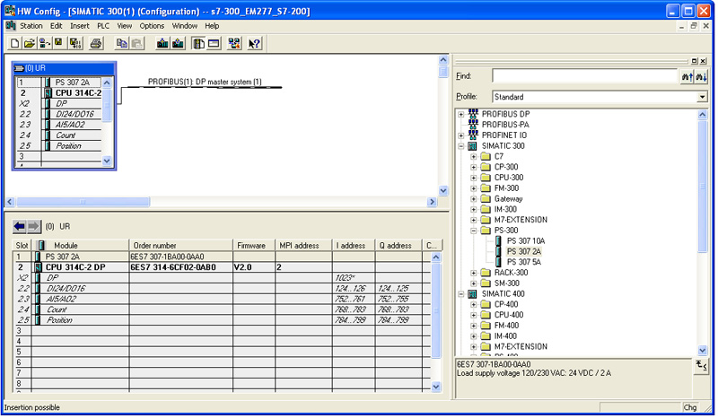Click the Order number column header

click(x=181, y=246)
